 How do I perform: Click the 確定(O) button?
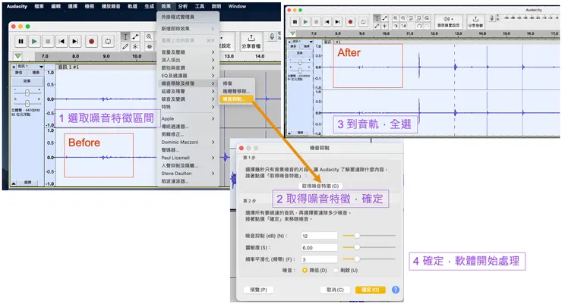pyautogui.click(x=371, y=290)
